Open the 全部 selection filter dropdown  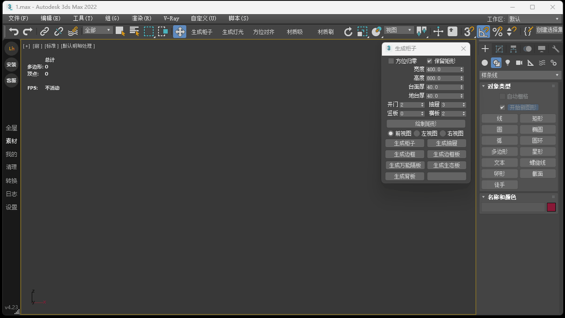tap(98, 30)
